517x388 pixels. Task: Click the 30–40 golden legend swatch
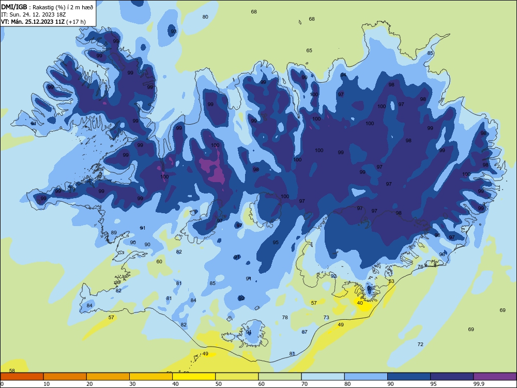click(x=151, y=377)
